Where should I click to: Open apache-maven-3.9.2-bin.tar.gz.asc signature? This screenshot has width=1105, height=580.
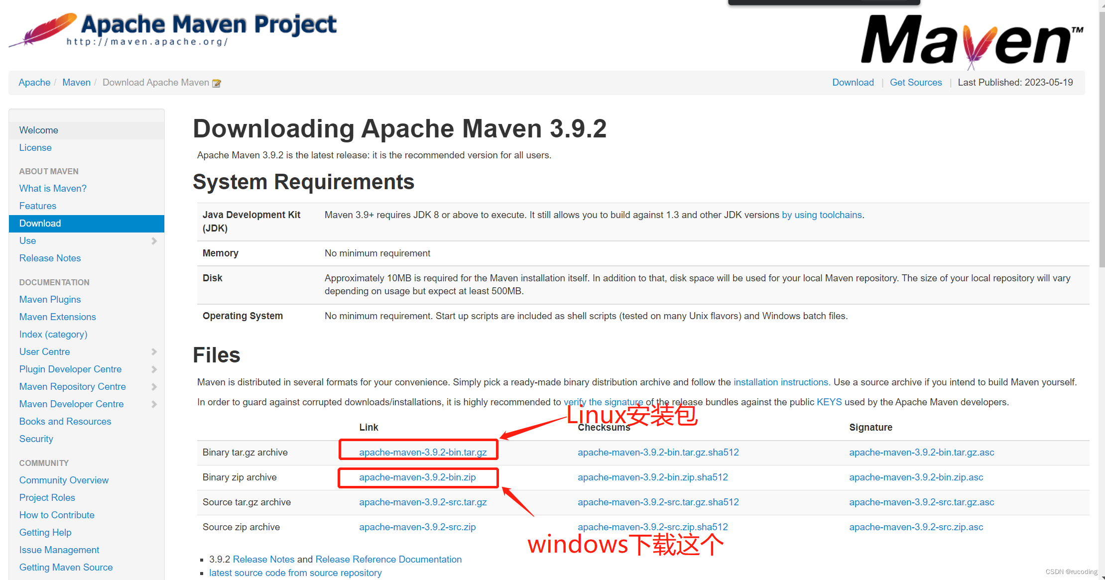(922, 453)
